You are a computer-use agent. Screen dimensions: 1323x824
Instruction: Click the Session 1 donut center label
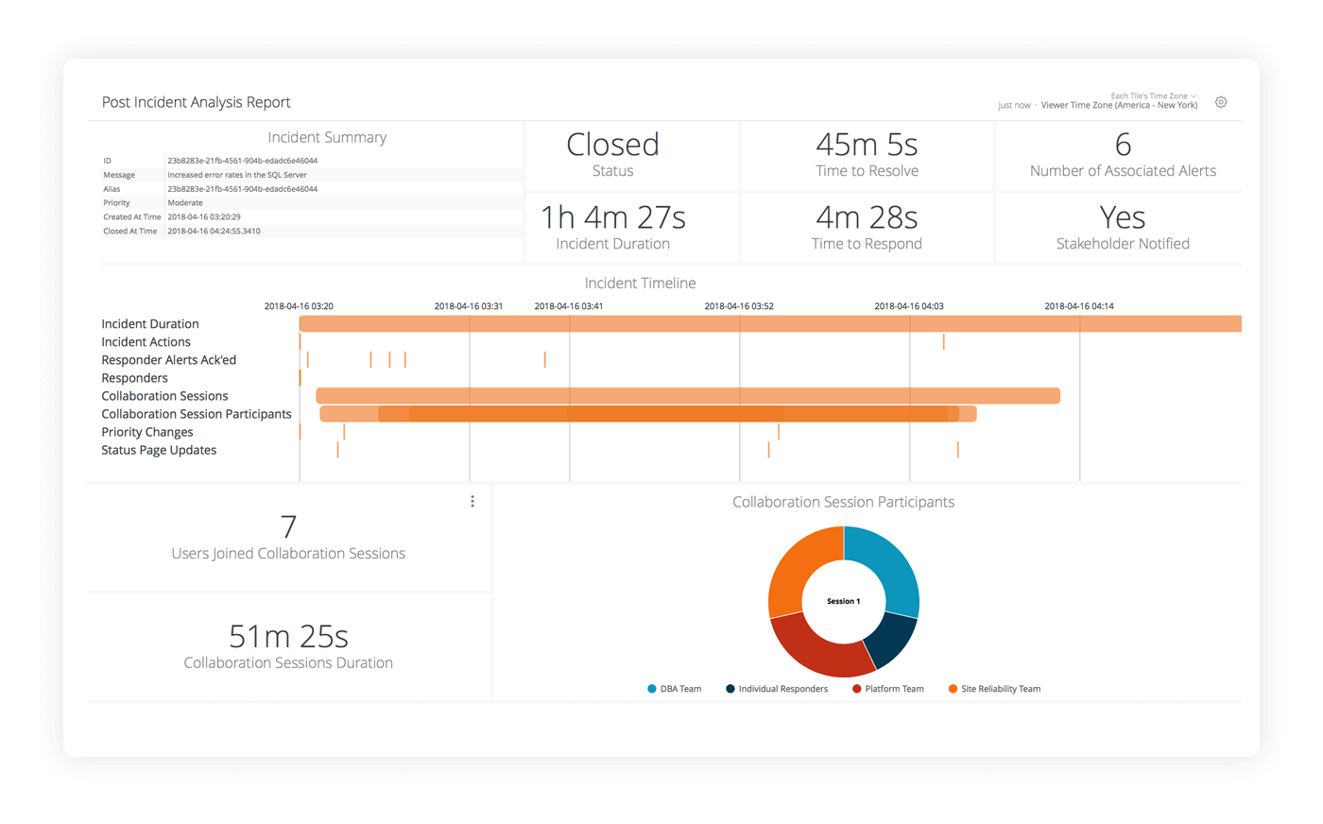coord(844,601)
